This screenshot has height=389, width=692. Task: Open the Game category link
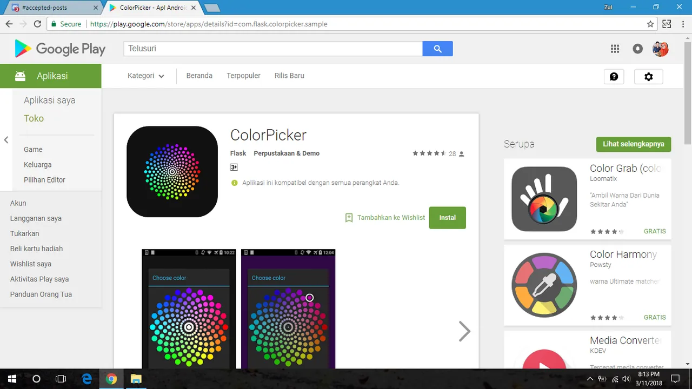33,150
